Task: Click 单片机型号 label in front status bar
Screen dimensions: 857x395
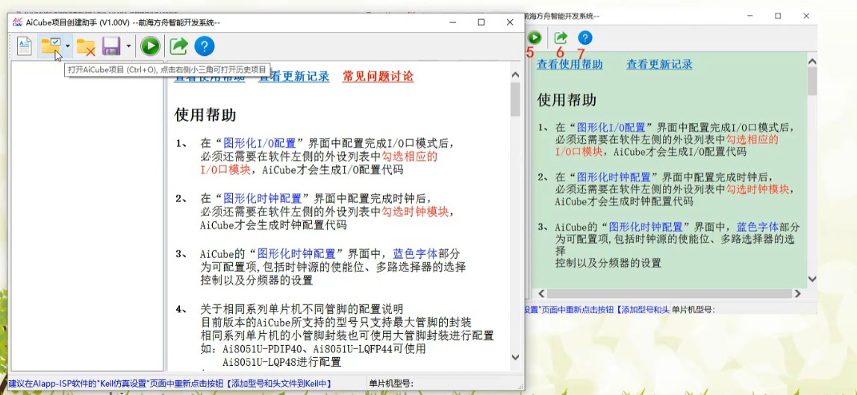Action: click(x=392, y=384)
